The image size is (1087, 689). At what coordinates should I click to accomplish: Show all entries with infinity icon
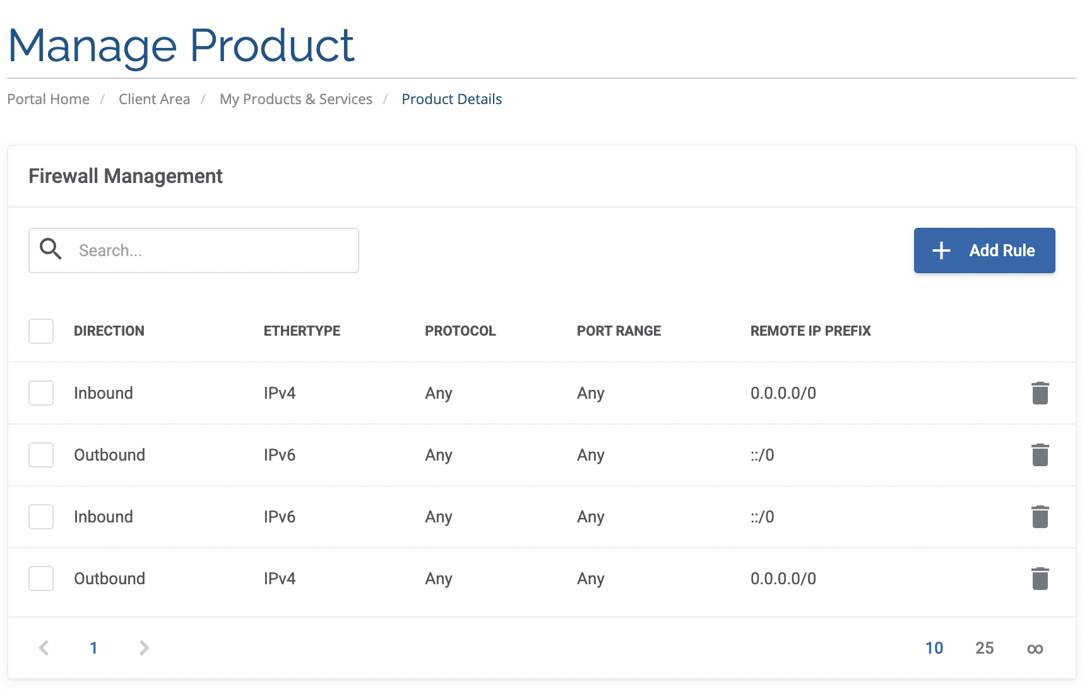click(x=1035, y=649)
